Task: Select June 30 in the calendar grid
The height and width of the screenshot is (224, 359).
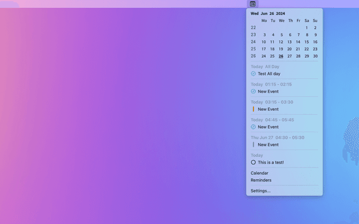Action: pyautogui.click(x=315, y=56)
